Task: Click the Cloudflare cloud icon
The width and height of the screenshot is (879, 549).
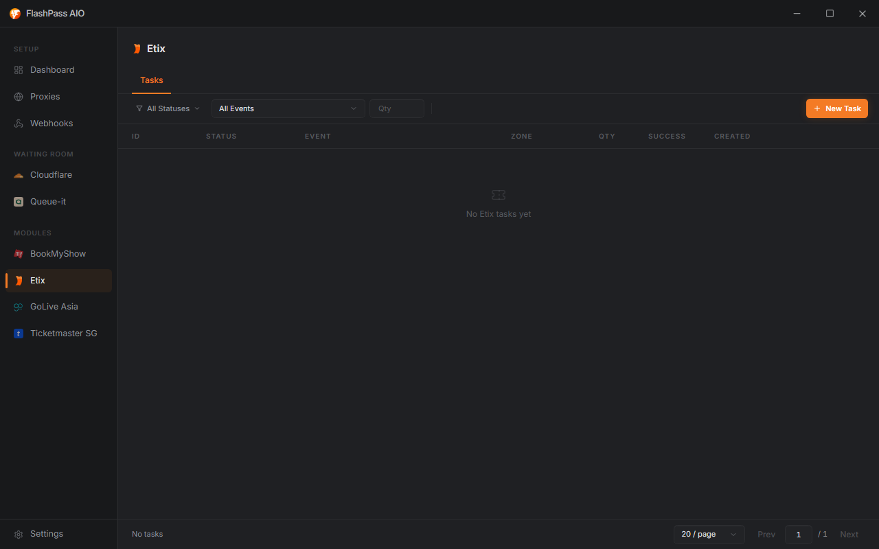Action: (x=19, y=175)
